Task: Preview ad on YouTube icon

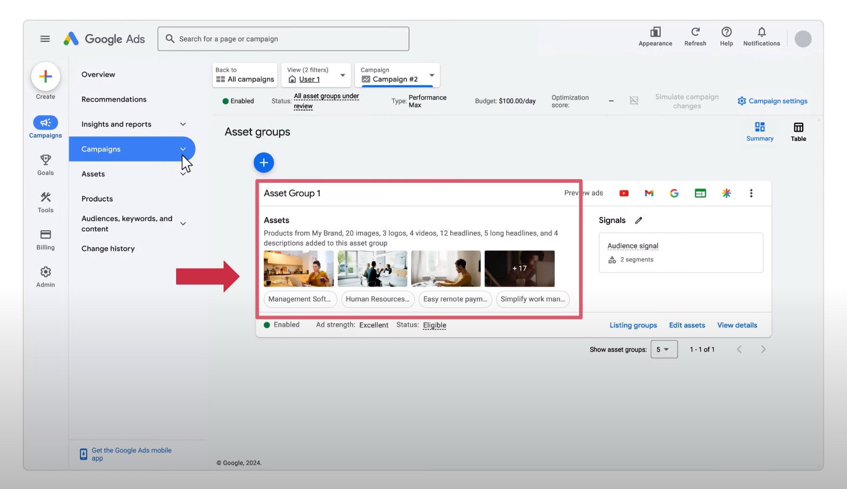Action: pyautogui.click(x=624, y=193)
